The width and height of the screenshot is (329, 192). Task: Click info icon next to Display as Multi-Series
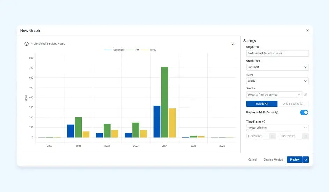click(x=277, y=112)
